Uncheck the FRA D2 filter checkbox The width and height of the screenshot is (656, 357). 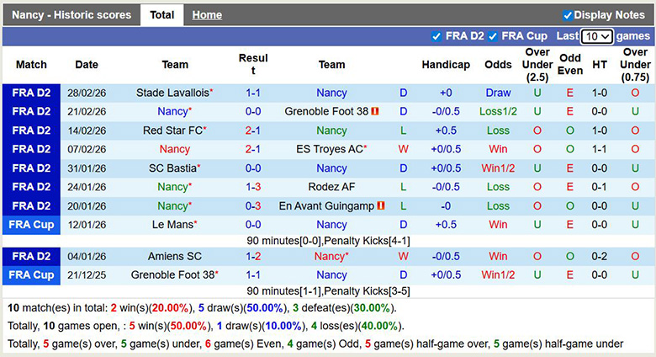[x=436, y=36]
